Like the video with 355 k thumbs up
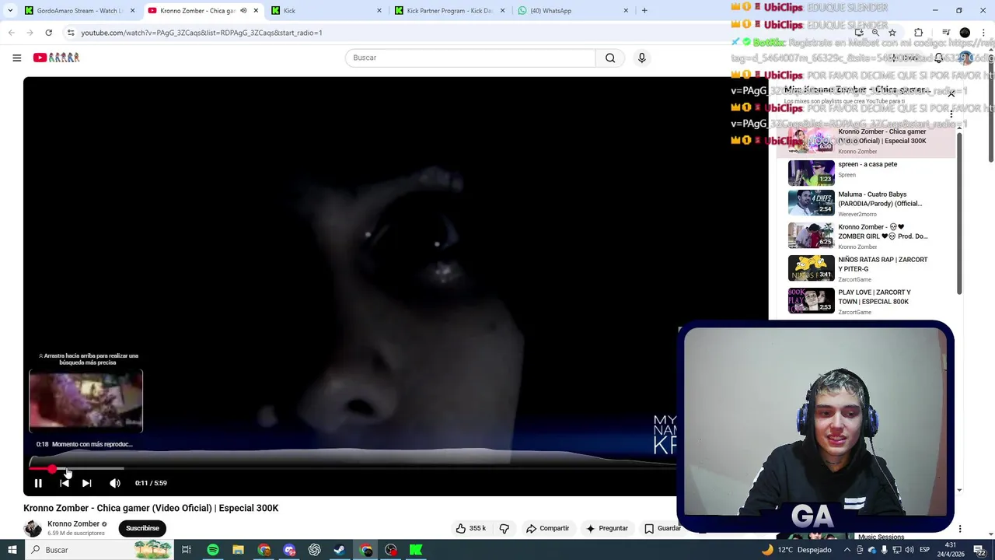Viewport: 995px width, 560px height. (x=471, y=528)
